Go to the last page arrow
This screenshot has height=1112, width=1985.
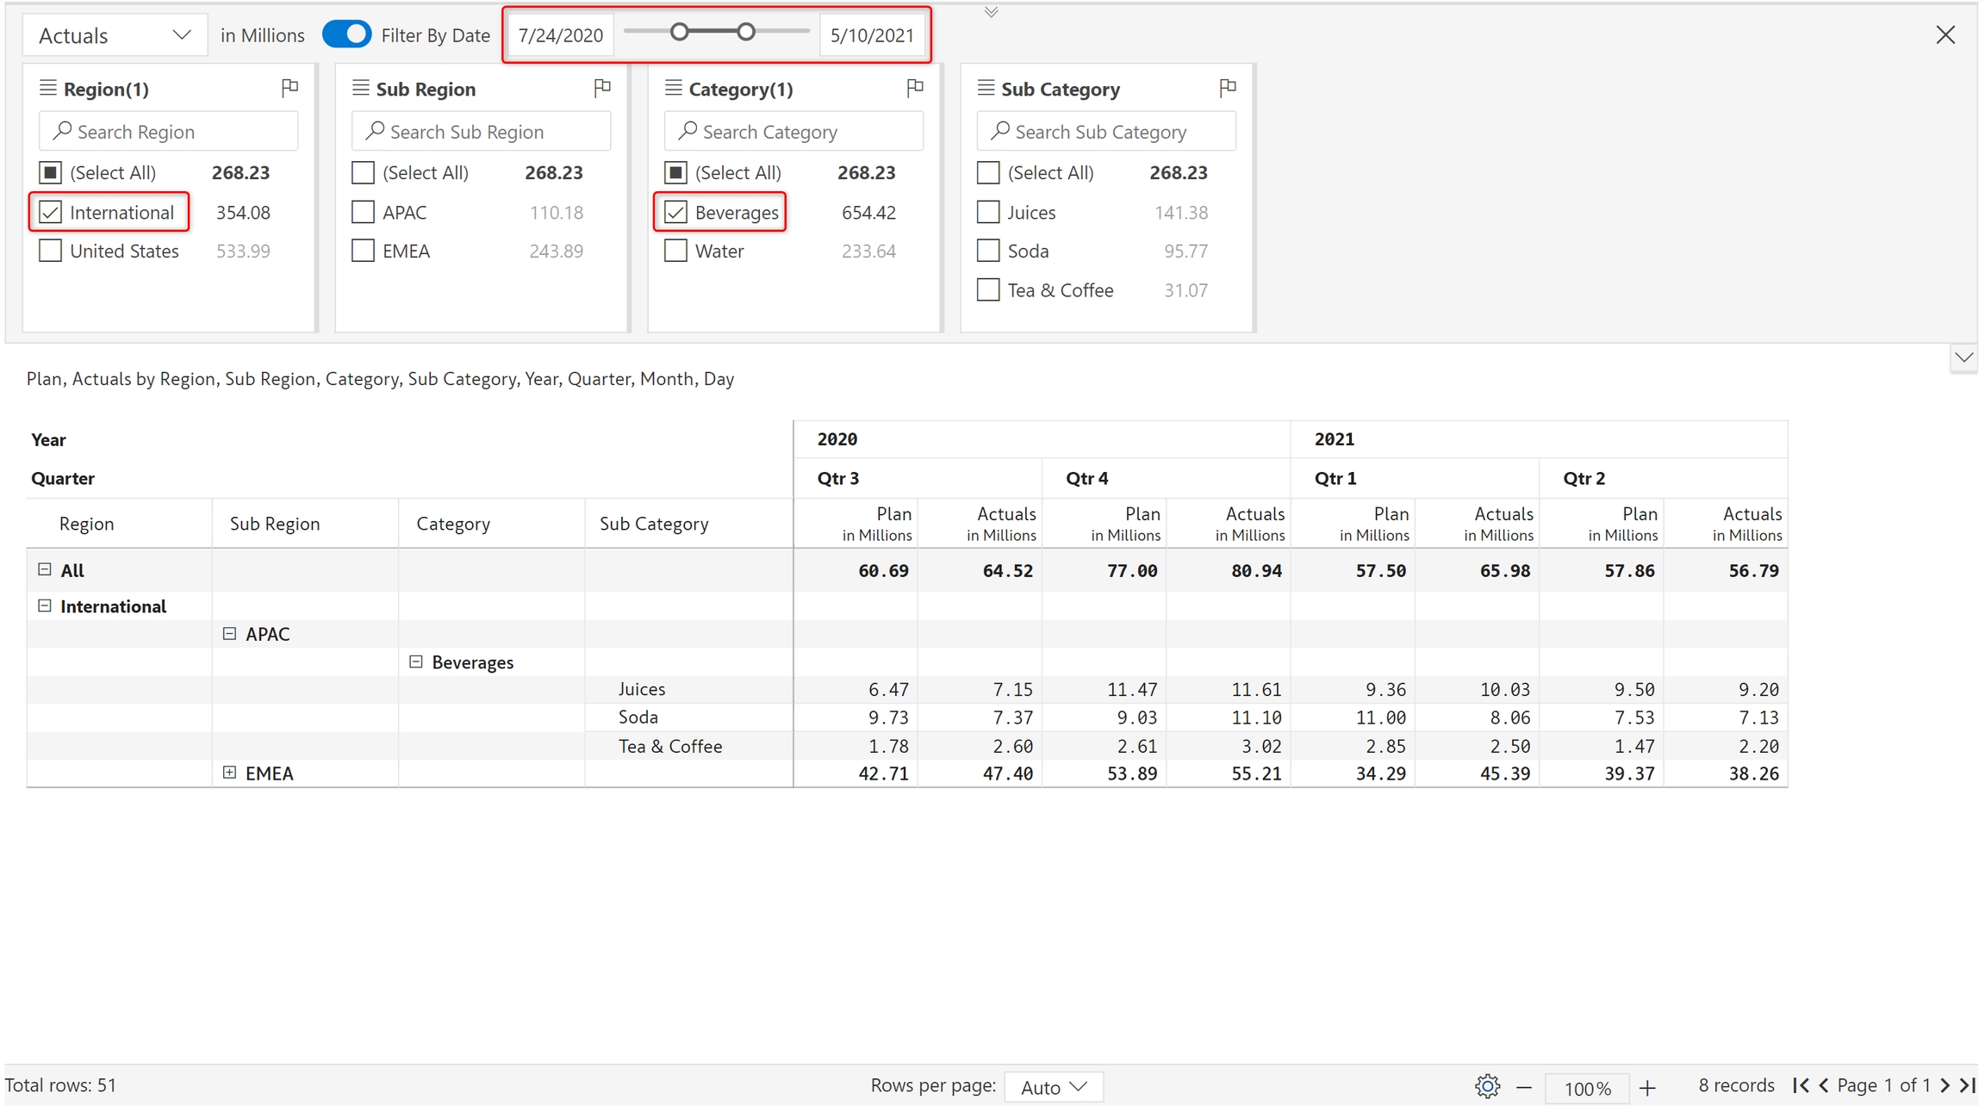(x=1968, y=1085)
